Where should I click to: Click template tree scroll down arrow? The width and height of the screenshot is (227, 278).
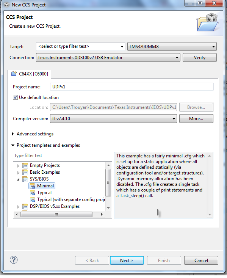(x=108, y=208)
